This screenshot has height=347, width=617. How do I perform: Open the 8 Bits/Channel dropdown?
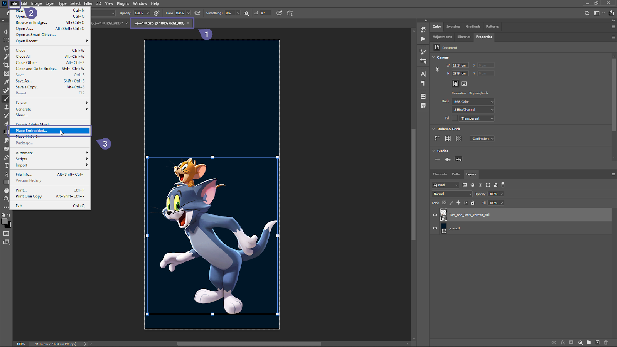click(x=473, y=110)
